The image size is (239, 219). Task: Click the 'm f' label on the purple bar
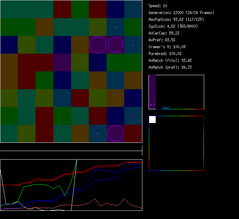tap(152, 105)
